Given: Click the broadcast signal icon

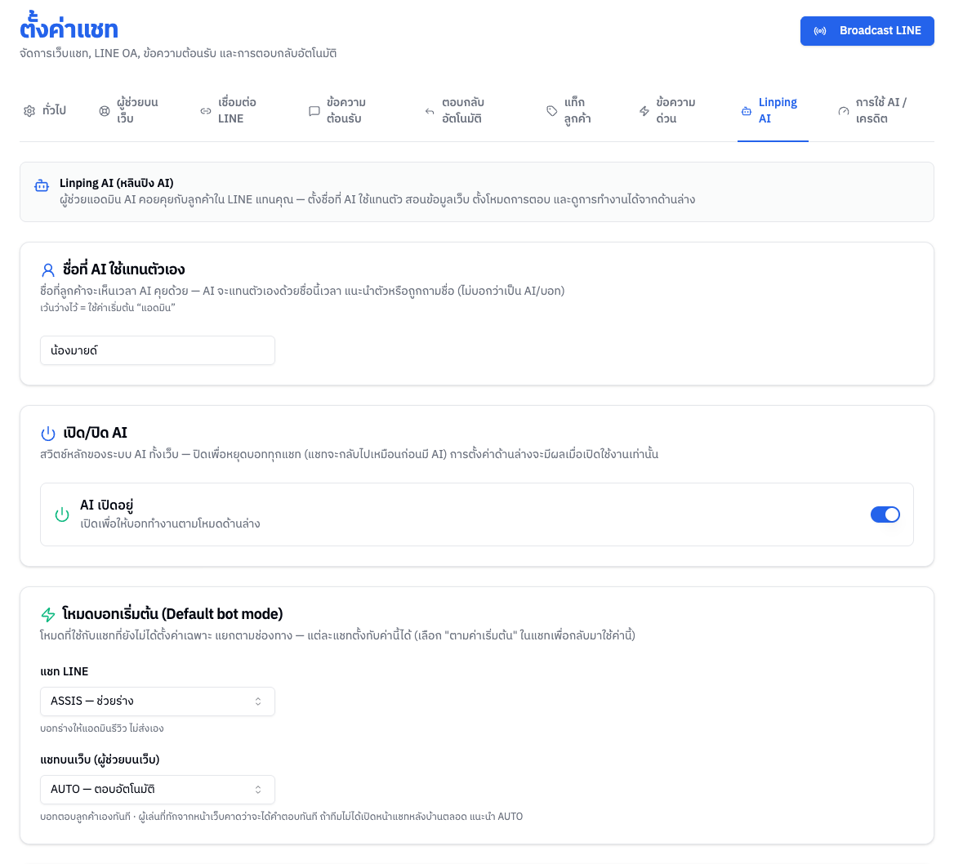Looking at the screenshot, I should pos(820,31).
